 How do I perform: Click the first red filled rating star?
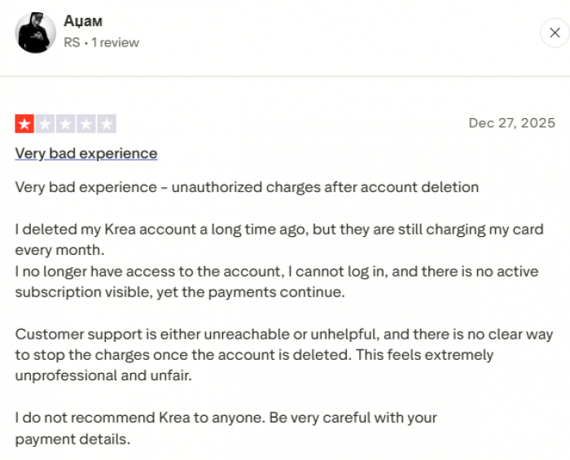24,124
